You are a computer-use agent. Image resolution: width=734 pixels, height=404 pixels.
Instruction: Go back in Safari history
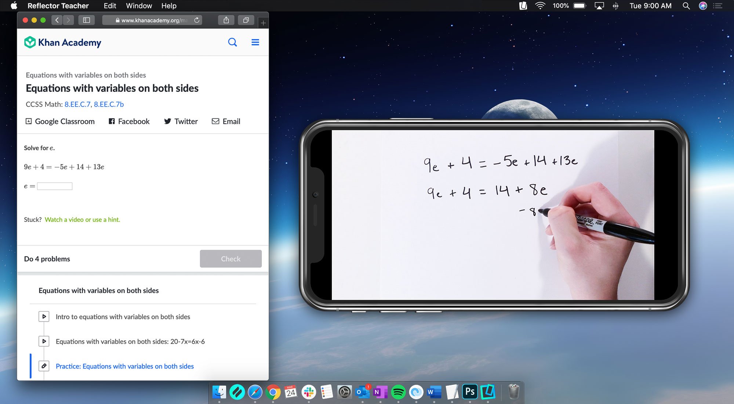coord(57,20)
